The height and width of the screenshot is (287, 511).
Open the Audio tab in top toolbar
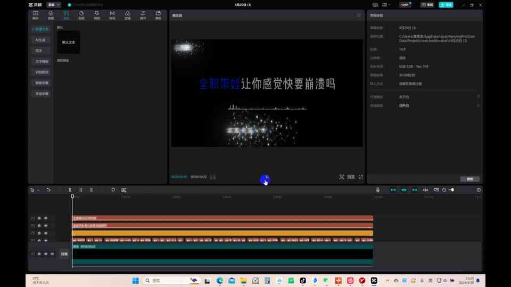51,15
